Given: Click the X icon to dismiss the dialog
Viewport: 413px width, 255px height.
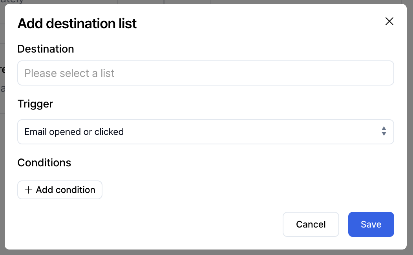Looking at the screenshot, I should (389, 21).
